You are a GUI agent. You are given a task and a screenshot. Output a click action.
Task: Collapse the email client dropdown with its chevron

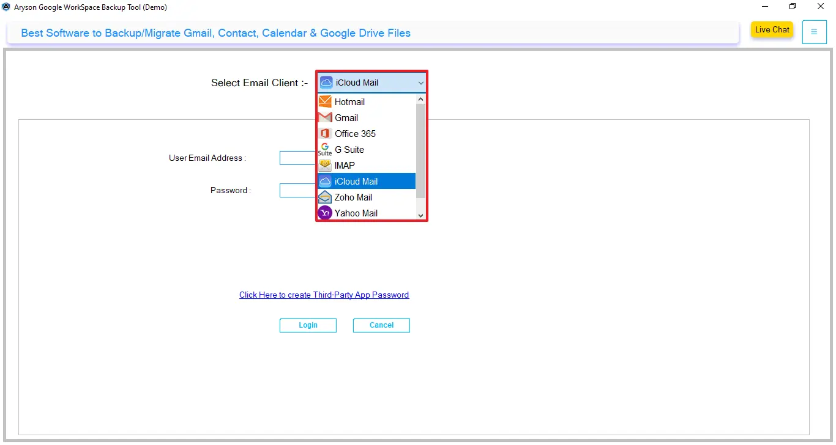tap(420, 83)
